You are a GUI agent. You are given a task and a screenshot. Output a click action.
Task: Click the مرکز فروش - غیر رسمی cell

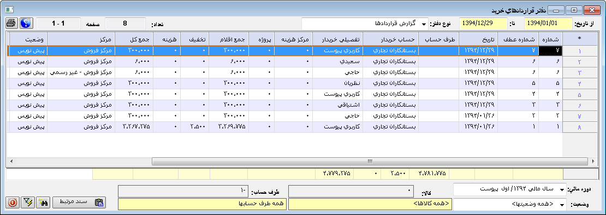point(81,73)
